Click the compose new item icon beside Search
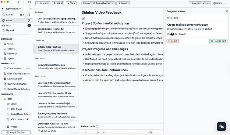The width and height of the screenshot is (230, 135). pyautogui.click(x=29, y=15)
